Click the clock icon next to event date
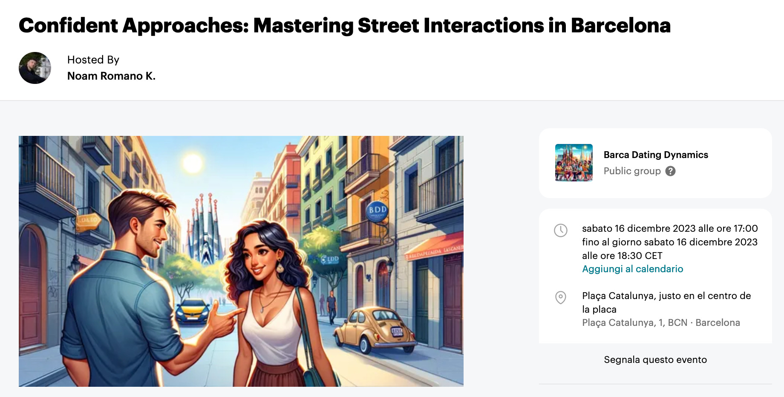The image size is (784, 397). 560,230
